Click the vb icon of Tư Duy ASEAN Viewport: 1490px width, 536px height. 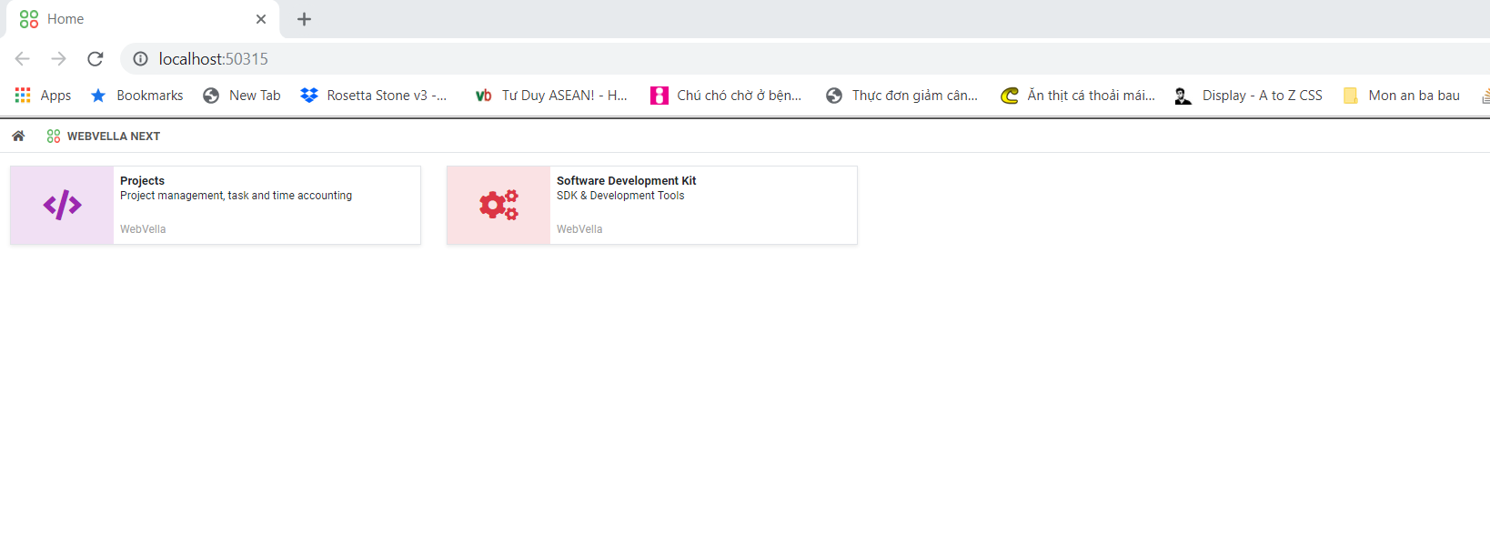click(483, 96)
